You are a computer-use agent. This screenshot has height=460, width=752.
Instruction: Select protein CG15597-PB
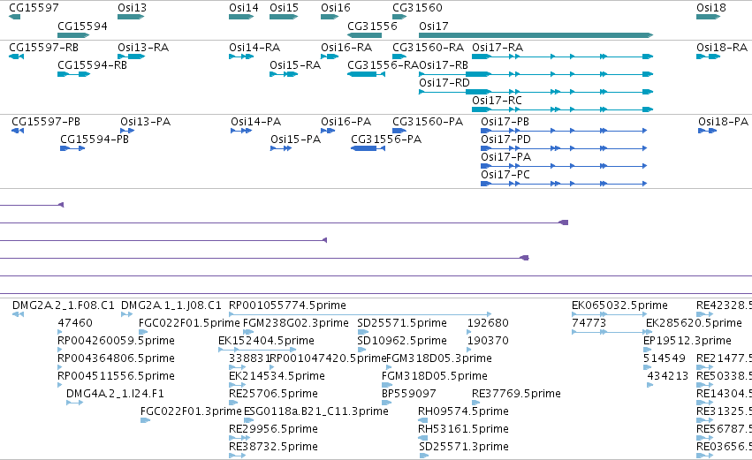[x=46, y=122]
